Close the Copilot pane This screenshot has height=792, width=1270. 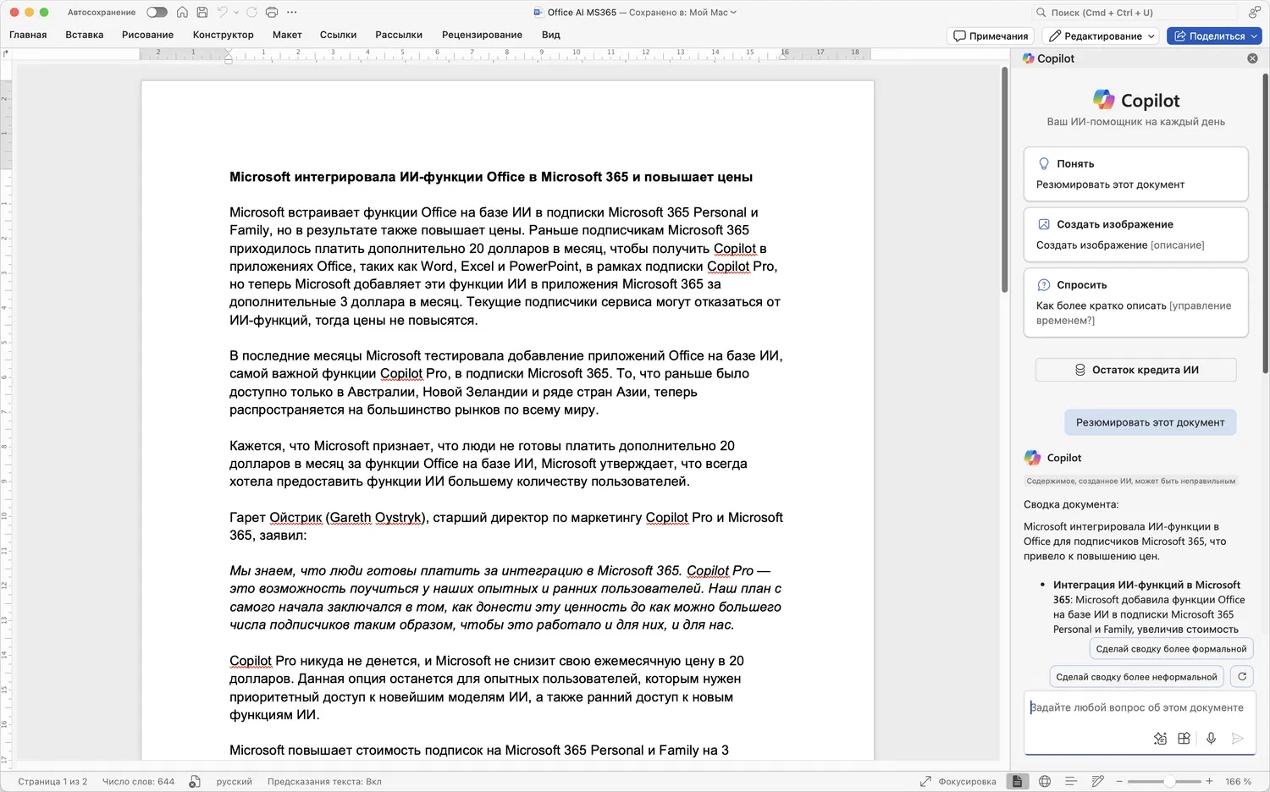pos(1252,58)
